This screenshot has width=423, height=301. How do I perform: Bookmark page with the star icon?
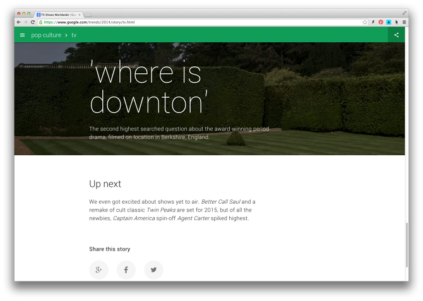[x=365, y=22]
